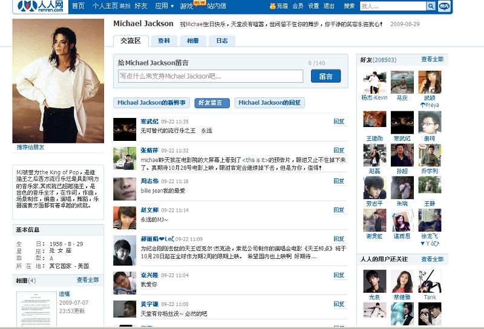Click the 找人 search field
The width and height of the screenshot is (484, 329).
[x=393, y=6]
